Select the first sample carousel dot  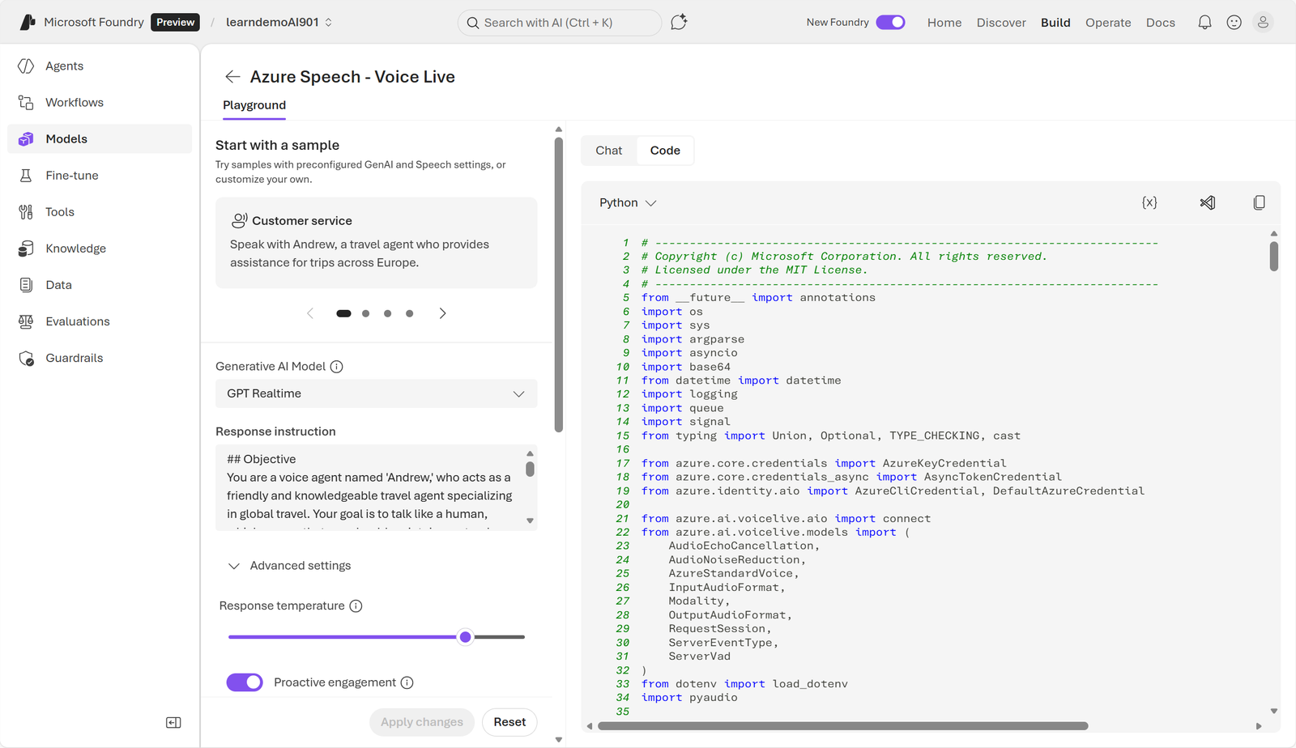[343, 313]
